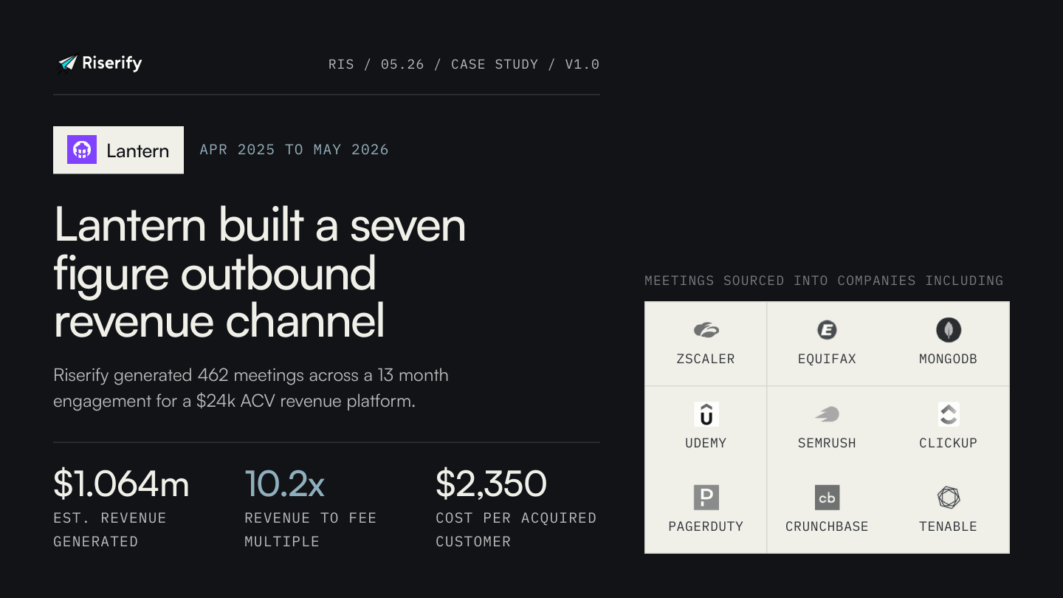
Task: Select the header breadcrumb ending in V1.0
Action: pyautogui.click(x=464, y=64)
